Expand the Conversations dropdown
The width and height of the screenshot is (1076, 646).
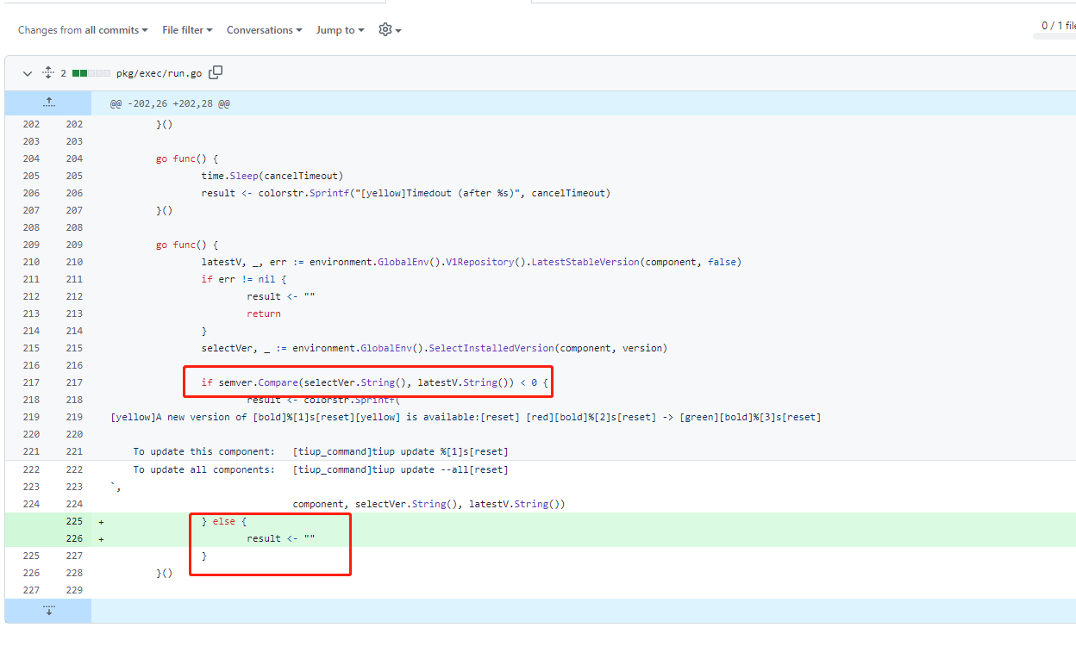click(264, 30)
